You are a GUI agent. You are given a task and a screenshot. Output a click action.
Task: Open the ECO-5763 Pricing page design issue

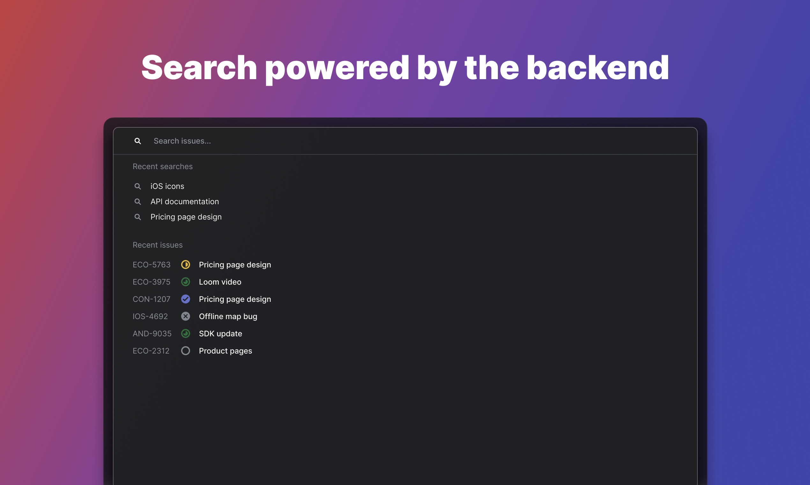pyautogui.click(x=235, y=265)
